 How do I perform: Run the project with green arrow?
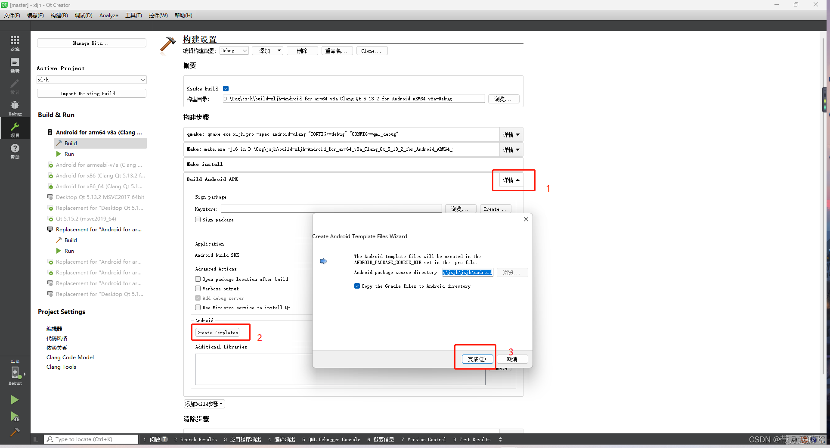[15, 400]
